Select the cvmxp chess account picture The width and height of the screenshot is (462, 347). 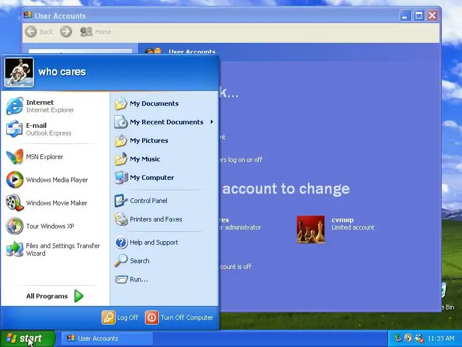(311, 229)
